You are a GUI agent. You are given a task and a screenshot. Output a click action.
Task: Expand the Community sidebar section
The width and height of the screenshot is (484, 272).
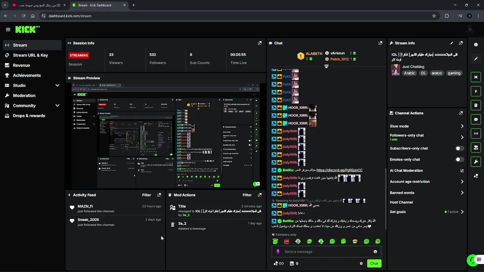pyautogui.click(x=57, y=106)
